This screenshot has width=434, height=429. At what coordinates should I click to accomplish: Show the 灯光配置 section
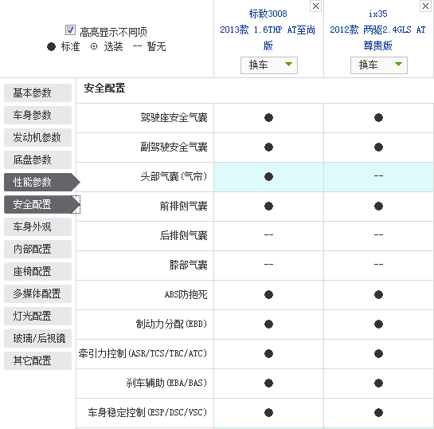click(37, 316)
